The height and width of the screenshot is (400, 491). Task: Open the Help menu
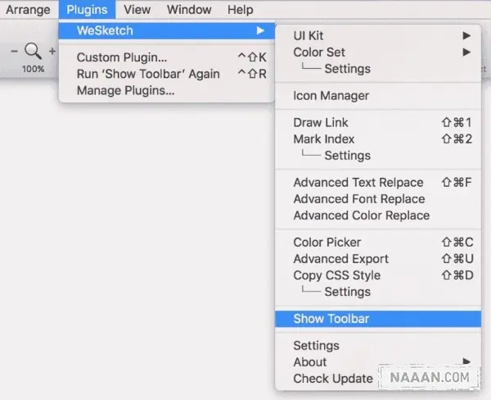coord(240,10)
